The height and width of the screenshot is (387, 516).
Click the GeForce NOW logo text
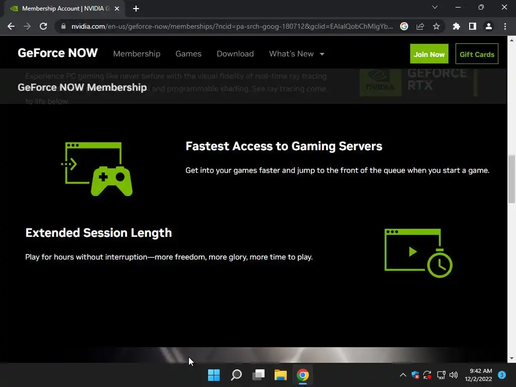(57, 53)
